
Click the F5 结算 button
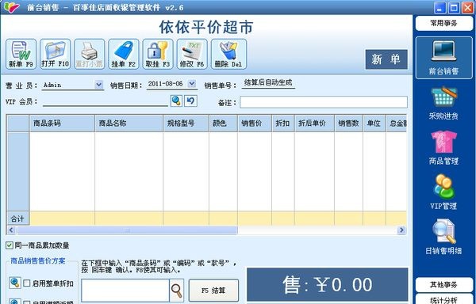213,291
